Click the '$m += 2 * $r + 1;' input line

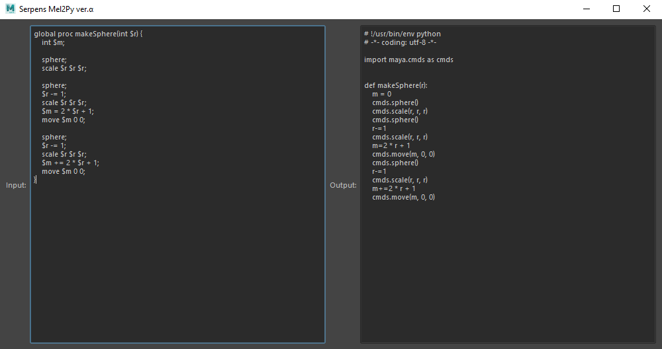[70, 163]
